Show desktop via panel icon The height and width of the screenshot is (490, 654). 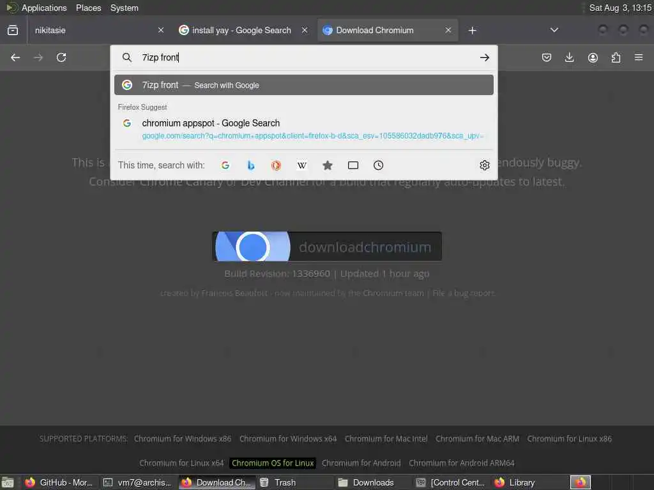pos(8,482)
